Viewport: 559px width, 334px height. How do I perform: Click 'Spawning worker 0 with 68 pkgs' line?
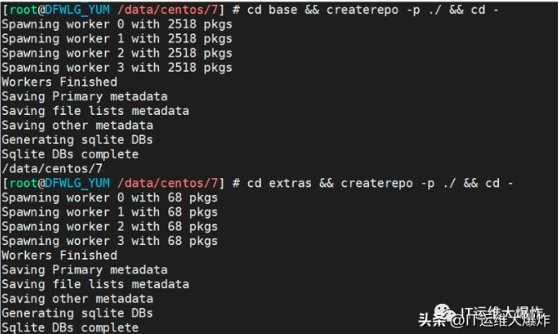point(109,197)
